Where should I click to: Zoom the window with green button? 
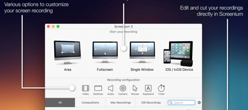[58, 26]
